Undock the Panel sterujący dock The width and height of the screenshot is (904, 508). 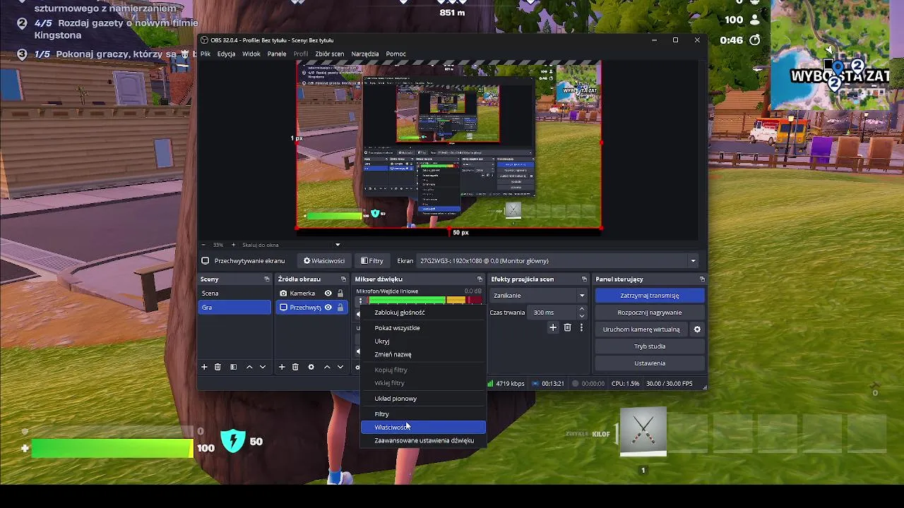coord(701,279)
